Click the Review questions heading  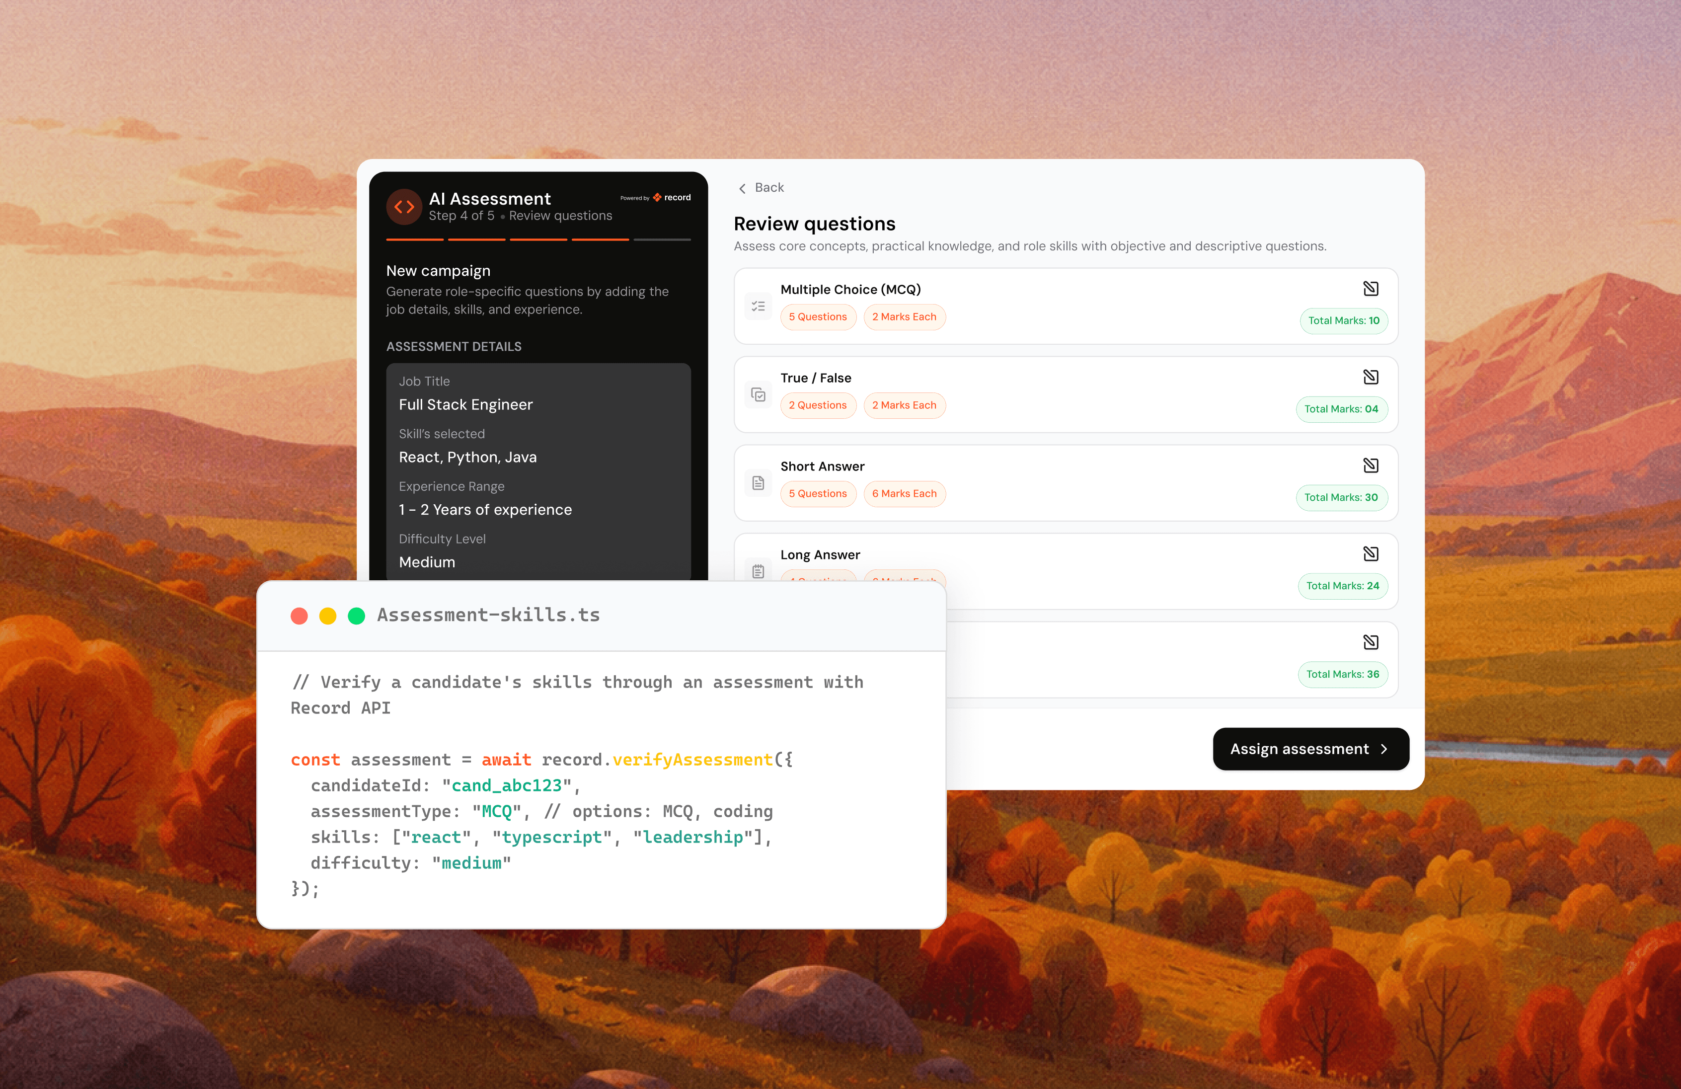(814, 224)
